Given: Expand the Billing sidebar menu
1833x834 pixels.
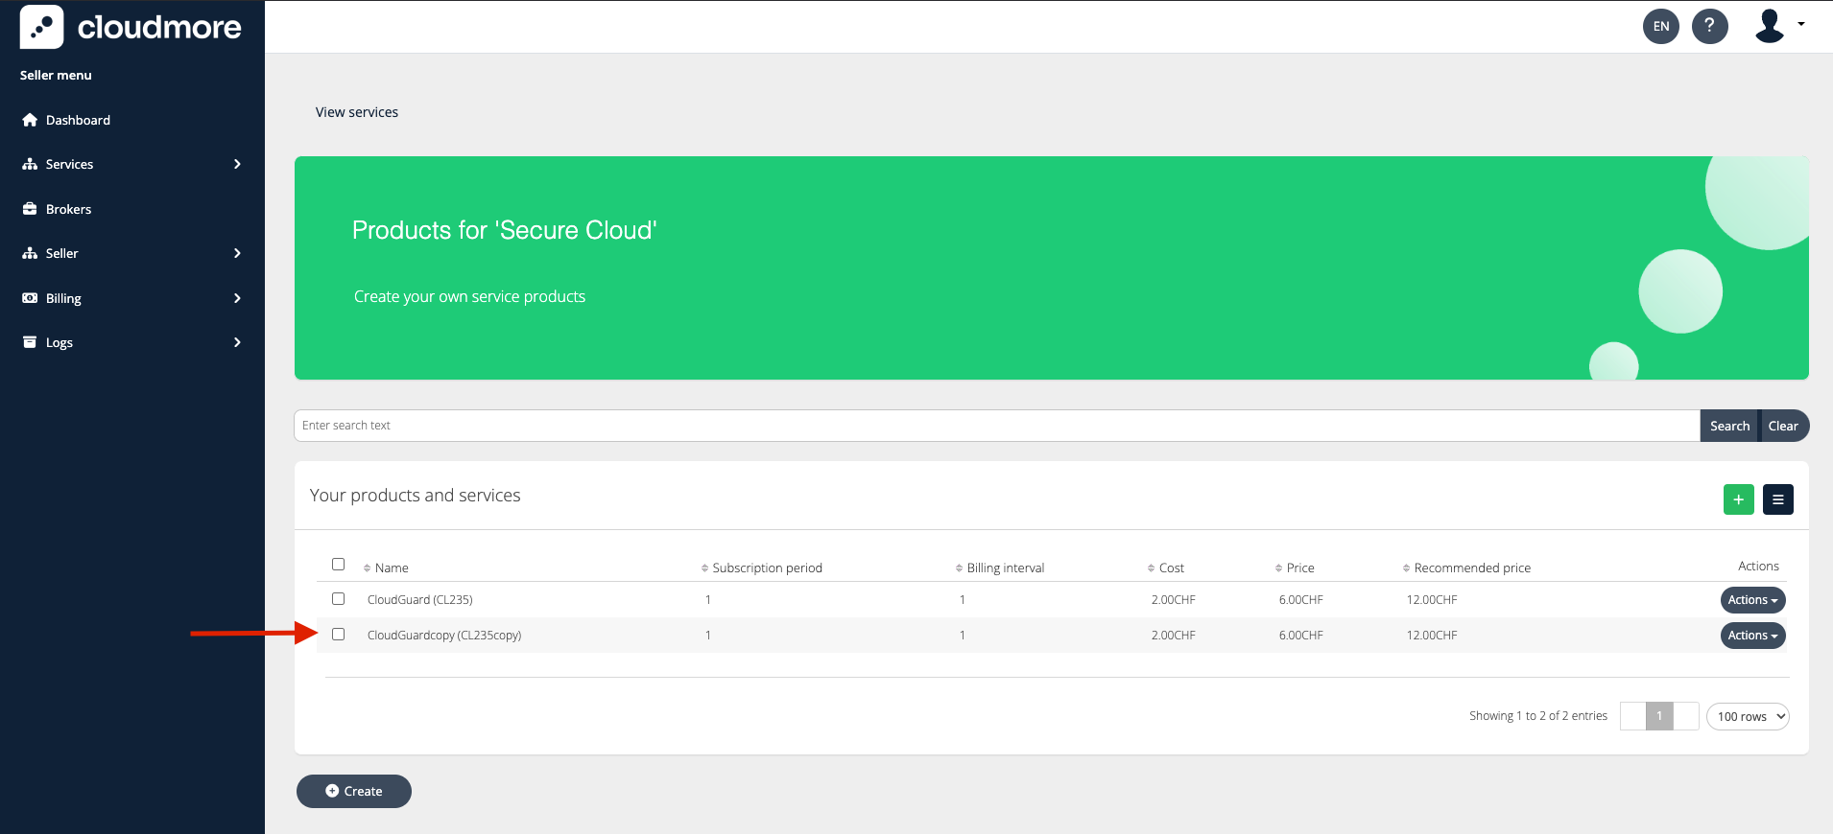Looking at the screenshot, I should tap(131, 298).
